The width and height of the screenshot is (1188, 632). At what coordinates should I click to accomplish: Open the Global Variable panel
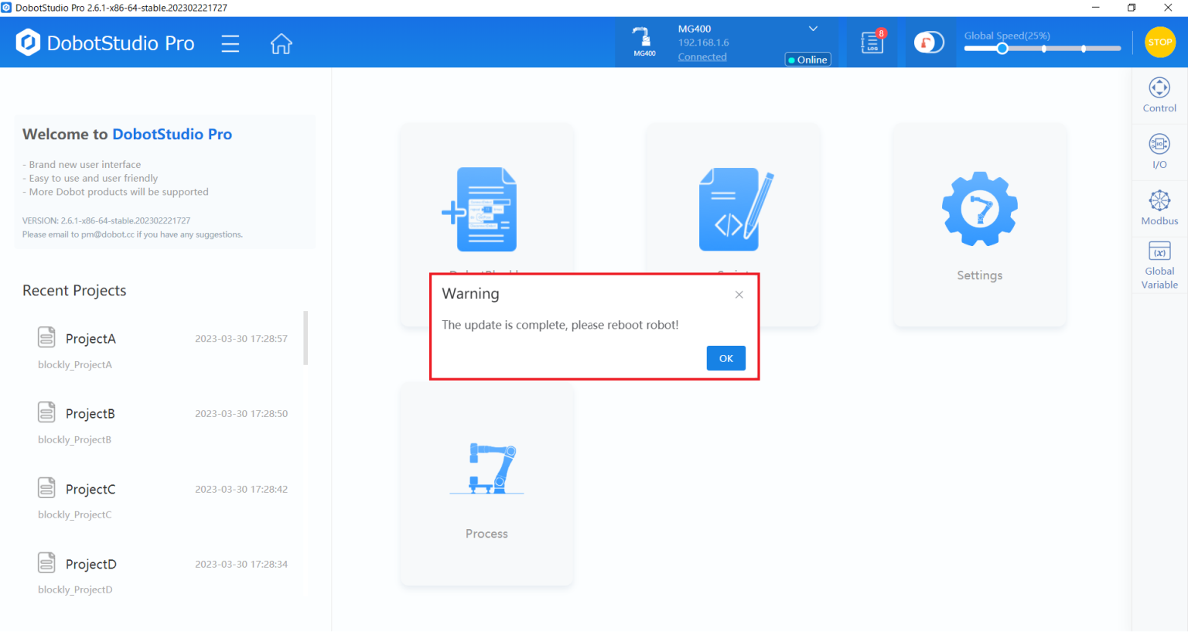tap(1159, 264)
